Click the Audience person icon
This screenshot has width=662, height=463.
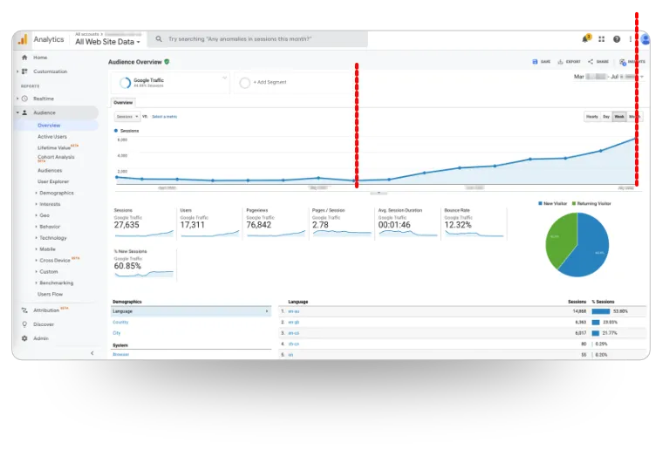click(x=24, y=112)
